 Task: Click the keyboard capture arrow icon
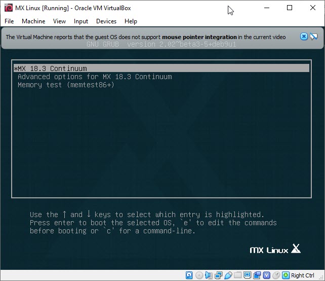[x=286, y=275]
